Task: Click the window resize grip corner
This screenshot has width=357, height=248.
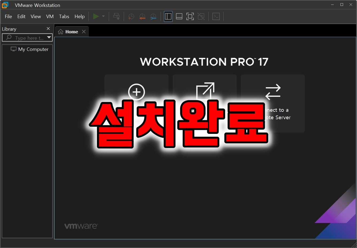Action: [354, 245]
